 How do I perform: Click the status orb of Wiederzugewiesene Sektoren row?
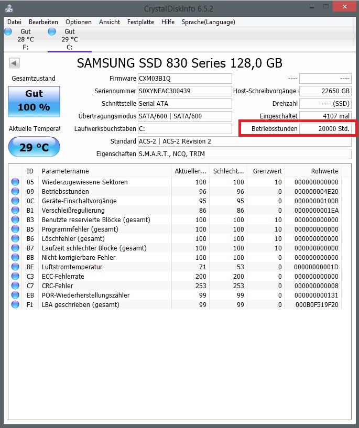(x=15, y=182)
